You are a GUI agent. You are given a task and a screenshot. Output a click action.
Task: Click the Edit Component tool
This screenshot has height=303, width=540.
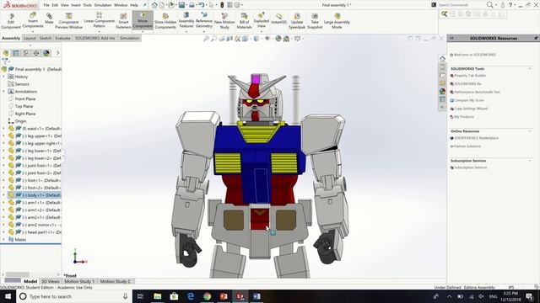point(11,21)
